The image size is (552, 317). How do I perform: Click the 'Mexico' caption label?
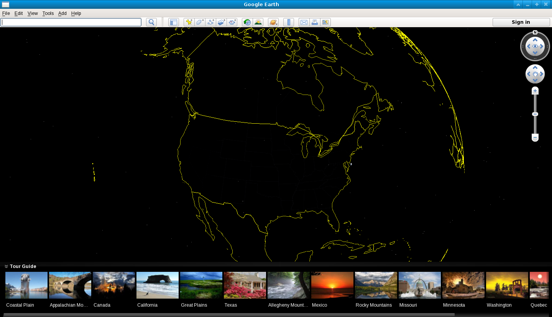click(319, 305)
